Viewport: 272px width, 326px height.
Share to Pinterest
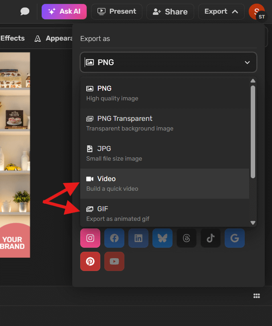click(90, 261)
